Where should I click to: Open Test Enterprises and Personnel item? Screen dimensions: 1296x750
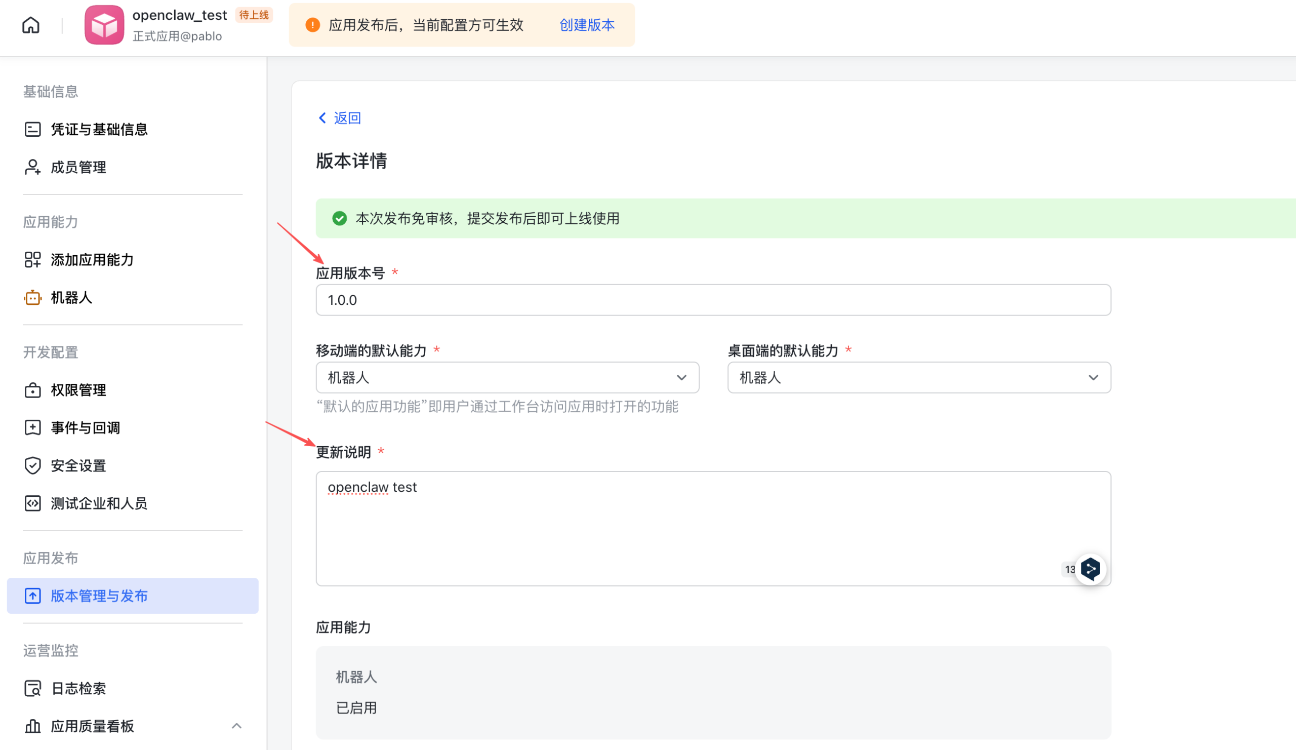pyautogui.click(x=99, y=503)
